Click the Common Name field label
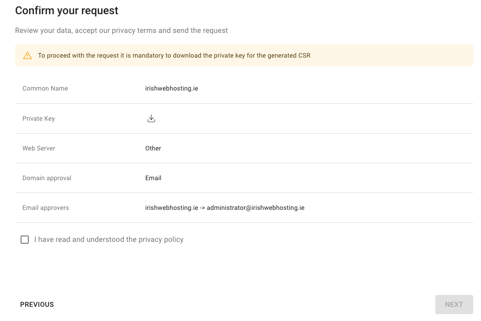This screenshot has height=321, width=481. tap(45, 89)
